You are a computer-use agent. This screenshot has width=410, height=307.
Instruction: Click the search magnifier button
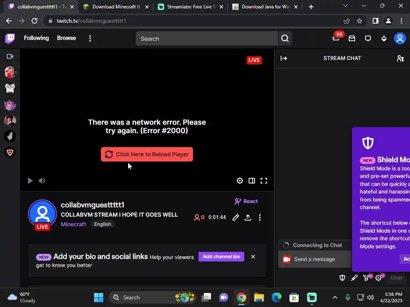point(285,39)
